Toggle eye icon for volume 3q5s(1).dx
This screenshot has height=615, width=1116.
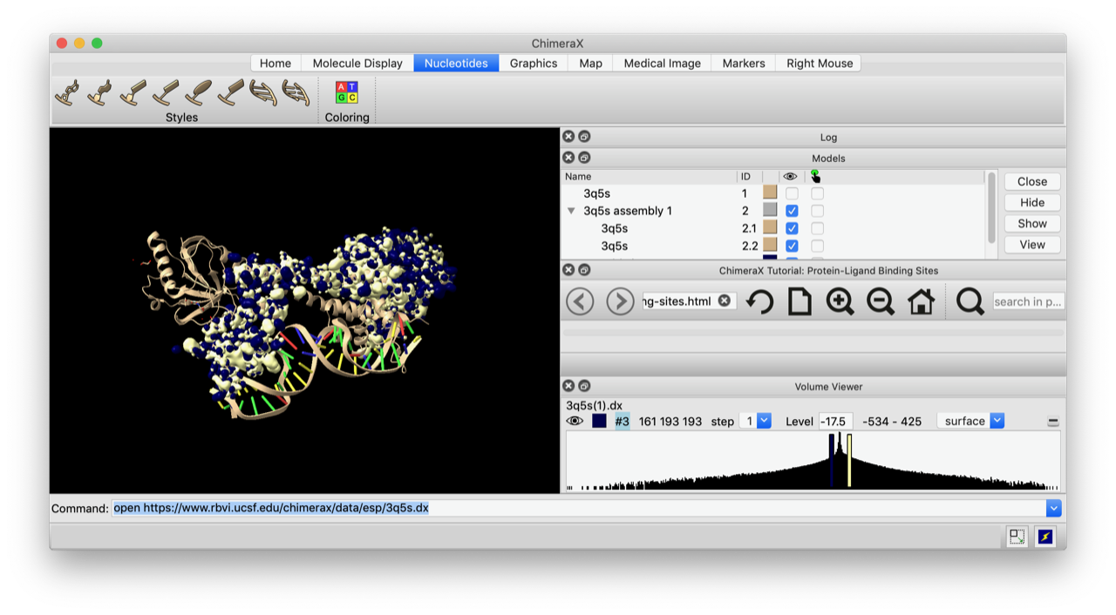coord(575,421)
